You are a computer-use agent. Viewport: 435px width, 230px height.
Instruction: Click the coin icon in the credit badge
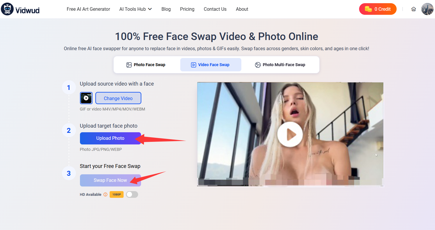tap(368, 9)
